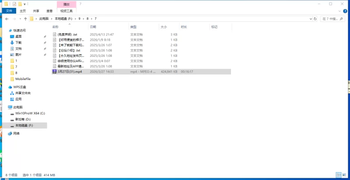
Task: Click the 快速访问 star icon
Action: click(10, 31)
